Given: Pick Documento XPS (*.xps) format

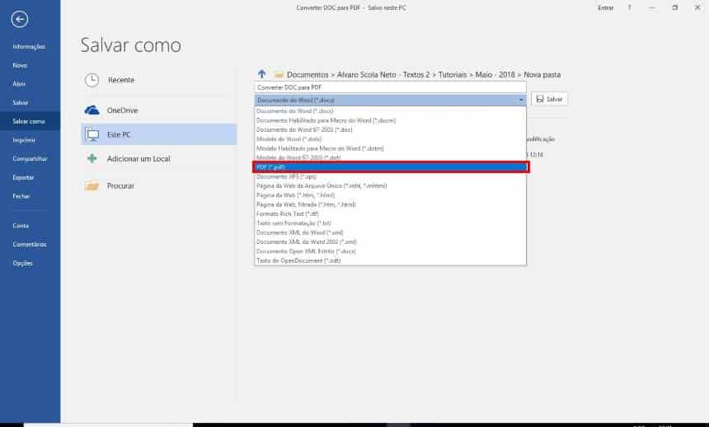Looking at the screenshot, I should (x=286, y=176).
